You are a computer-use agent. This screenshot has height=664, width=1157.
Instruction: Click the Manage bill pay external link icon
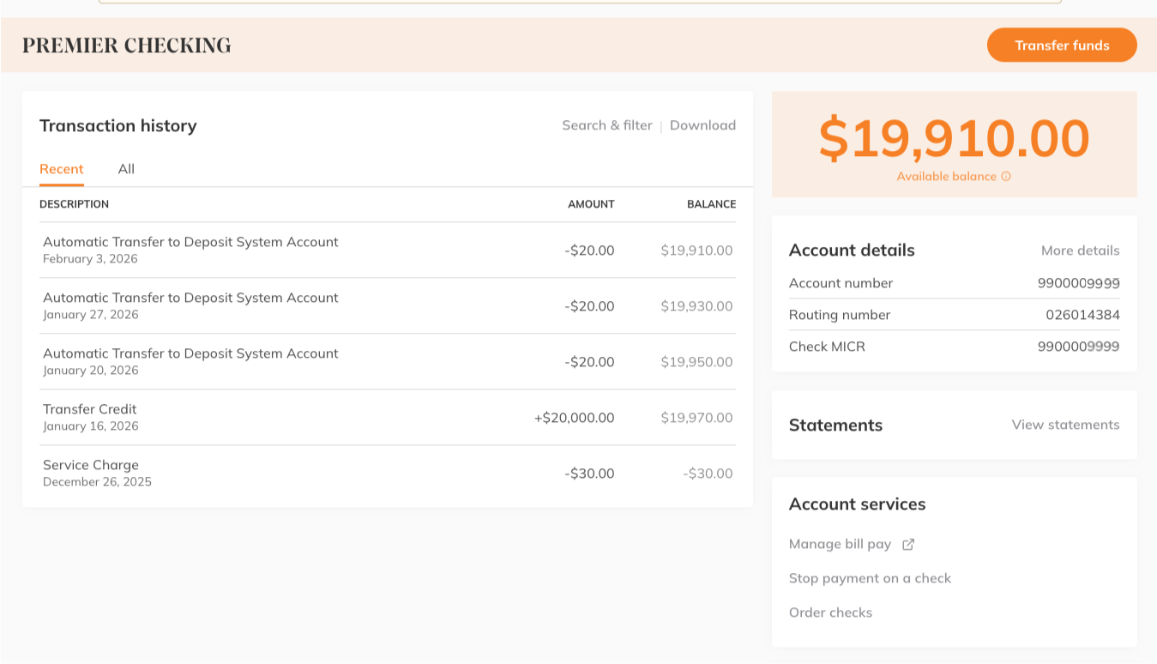(909, 544)
